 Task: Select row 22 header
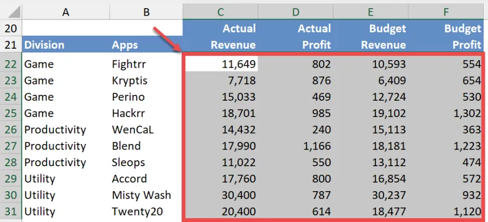coord(11,64)
